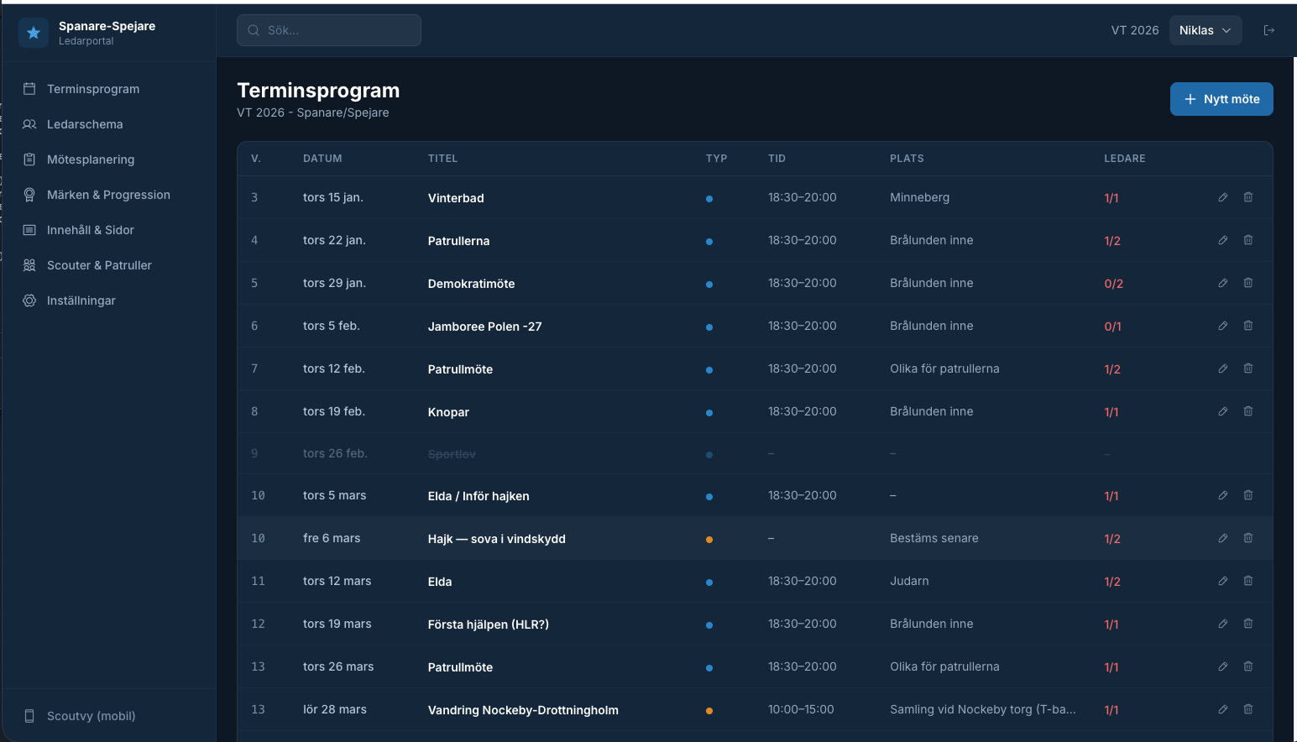Go to Märken & Progression page
The height and width of the screenshot is (742, 1297).
(108, 195)
